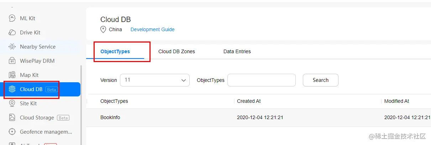Click the sidebar vertical scrollbar
This screenshot has height=145, width=431.
81,105
